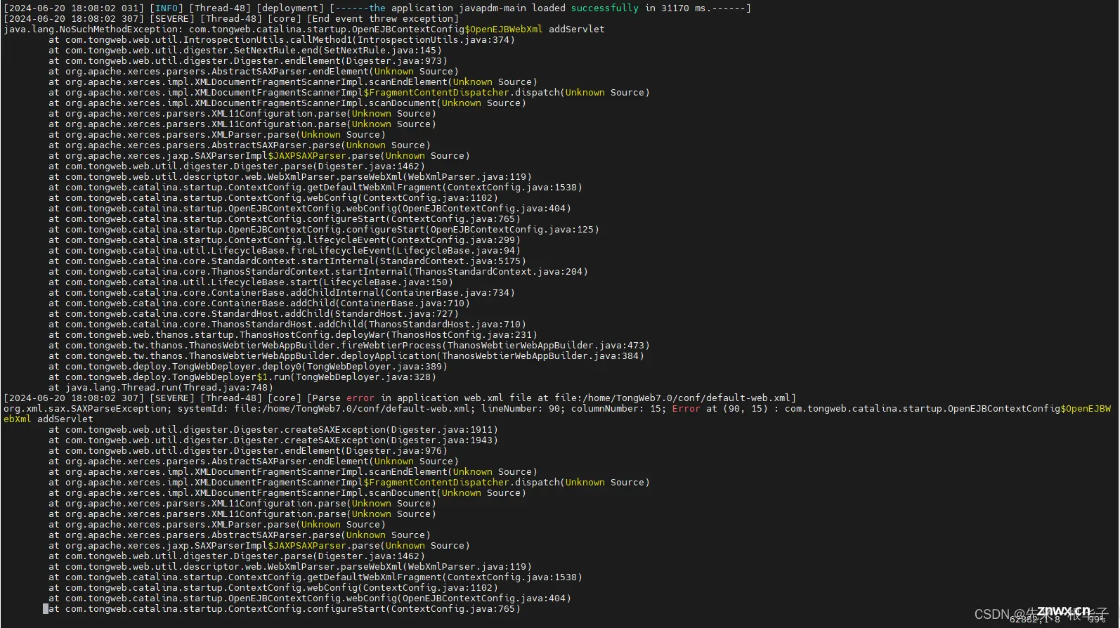Click the "lineNumber: 90" value
The image size is (1120, 628).
point(521,409)
